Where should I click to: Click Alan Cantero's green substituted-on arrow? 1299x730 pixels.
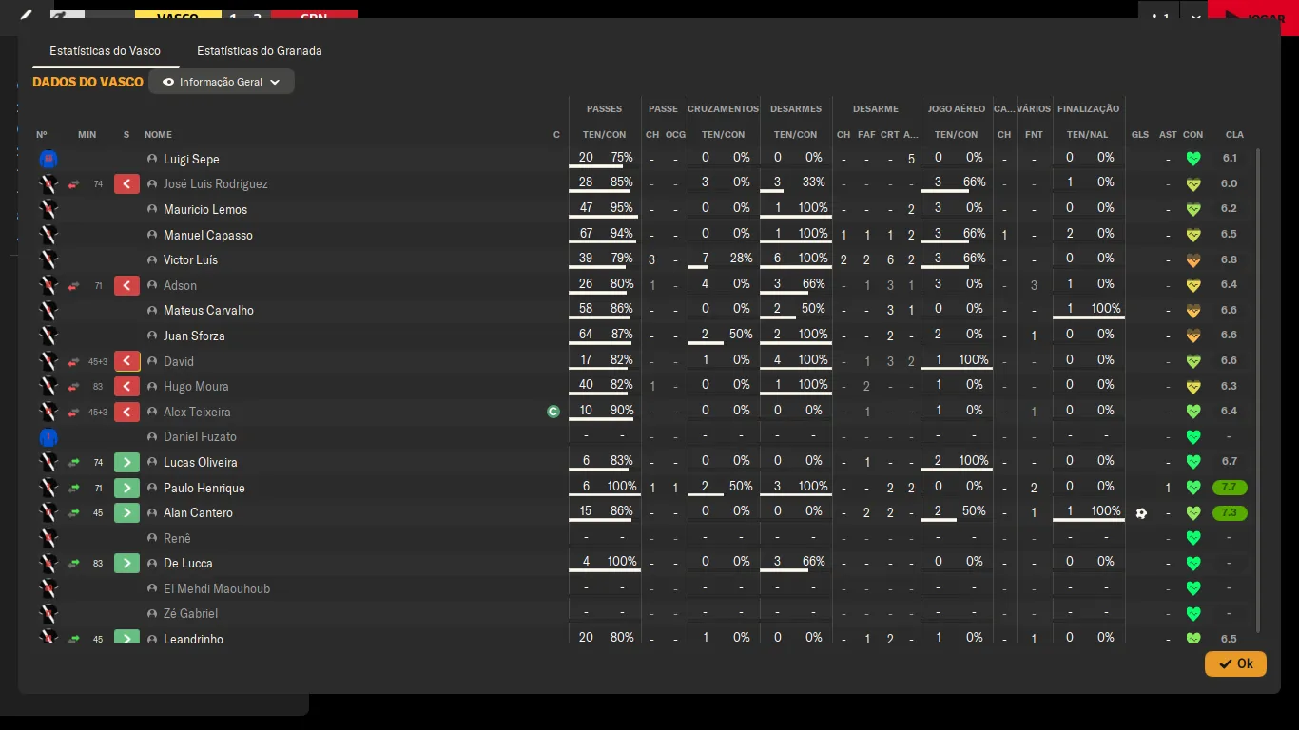coord(127,512)
